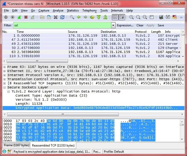Click the packet list vertical scroll down arrow
Image resolution: width=187 pixels, height=156 pixels.
[183, 56]
